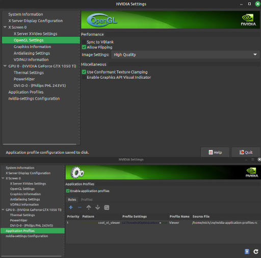Click the OpenGL logo in the banner

point(102,20)
